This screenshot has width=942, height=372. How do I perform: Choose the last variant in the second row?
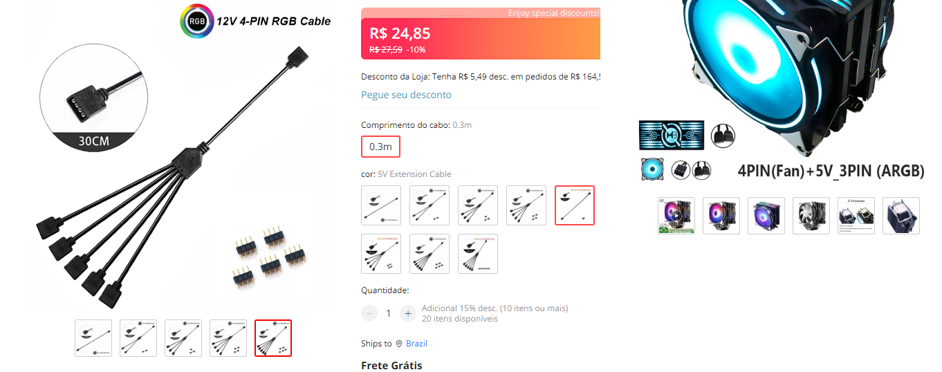tap(478, 254)
